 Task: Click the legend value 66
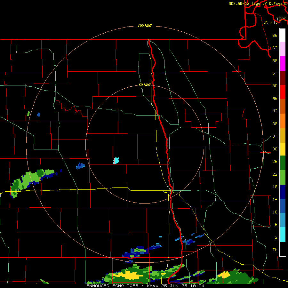(x=275, y=35)
